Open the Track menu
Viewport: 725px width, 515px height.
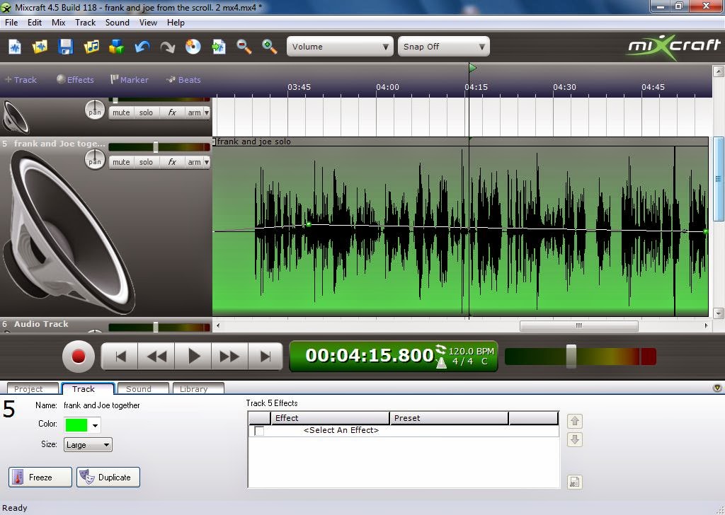click(x=86, y=22)
